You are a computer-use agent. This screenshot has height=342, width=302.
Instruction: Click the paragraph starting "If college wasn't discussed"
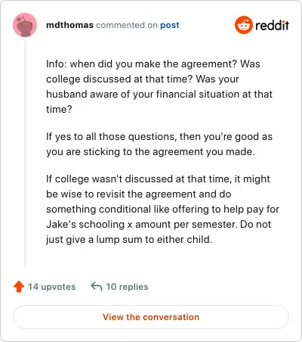[x=162, y=209]
